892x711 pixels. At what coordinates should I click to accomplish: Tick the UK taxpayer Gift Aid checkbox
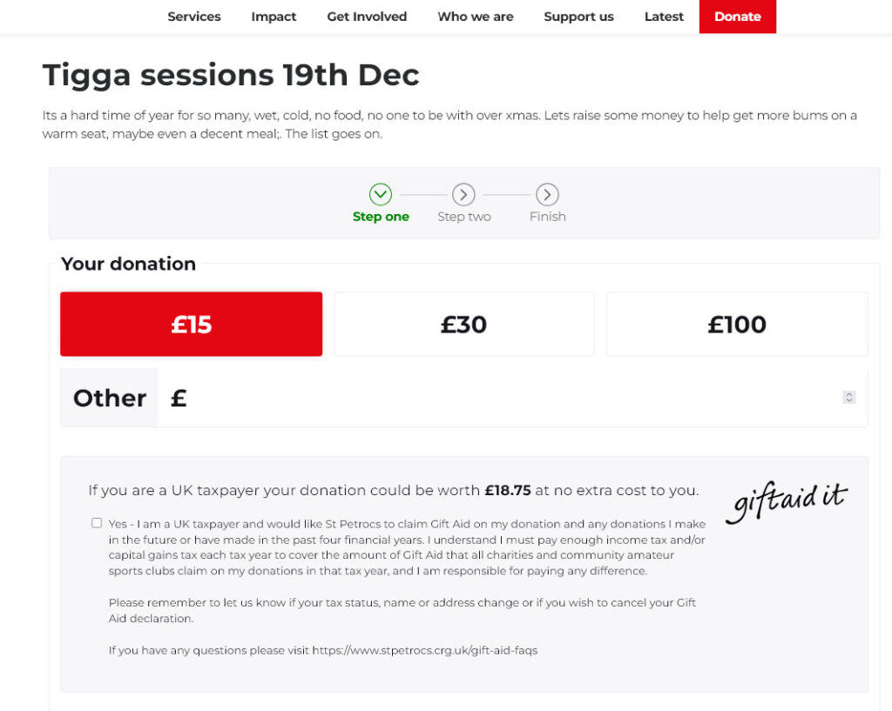[97, 523]
